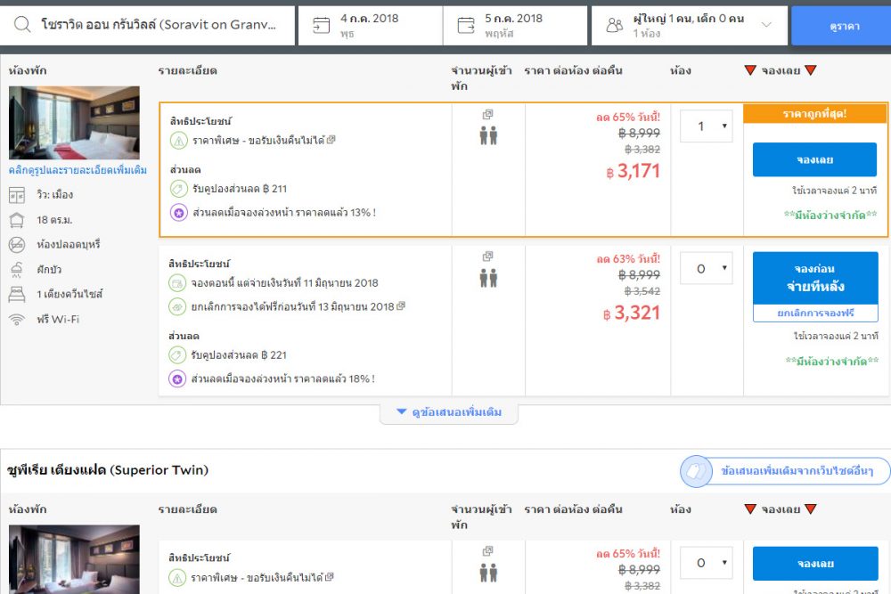Open room quantity dropdown for ฿ 3,321 offer
The image size is (891, 594).
pos(706,268)
